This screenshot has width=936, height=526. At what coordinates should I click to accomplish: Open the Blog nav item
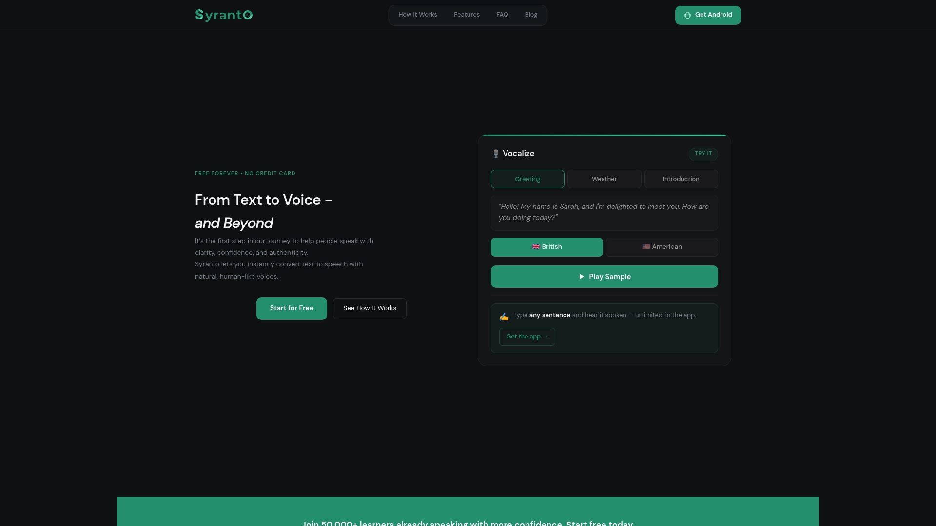531,15
